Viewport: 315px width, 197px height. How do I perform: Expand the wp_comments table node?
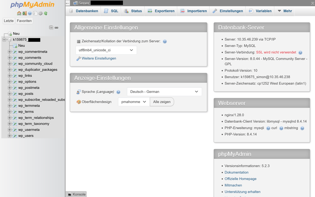click(x=9, y=58)
